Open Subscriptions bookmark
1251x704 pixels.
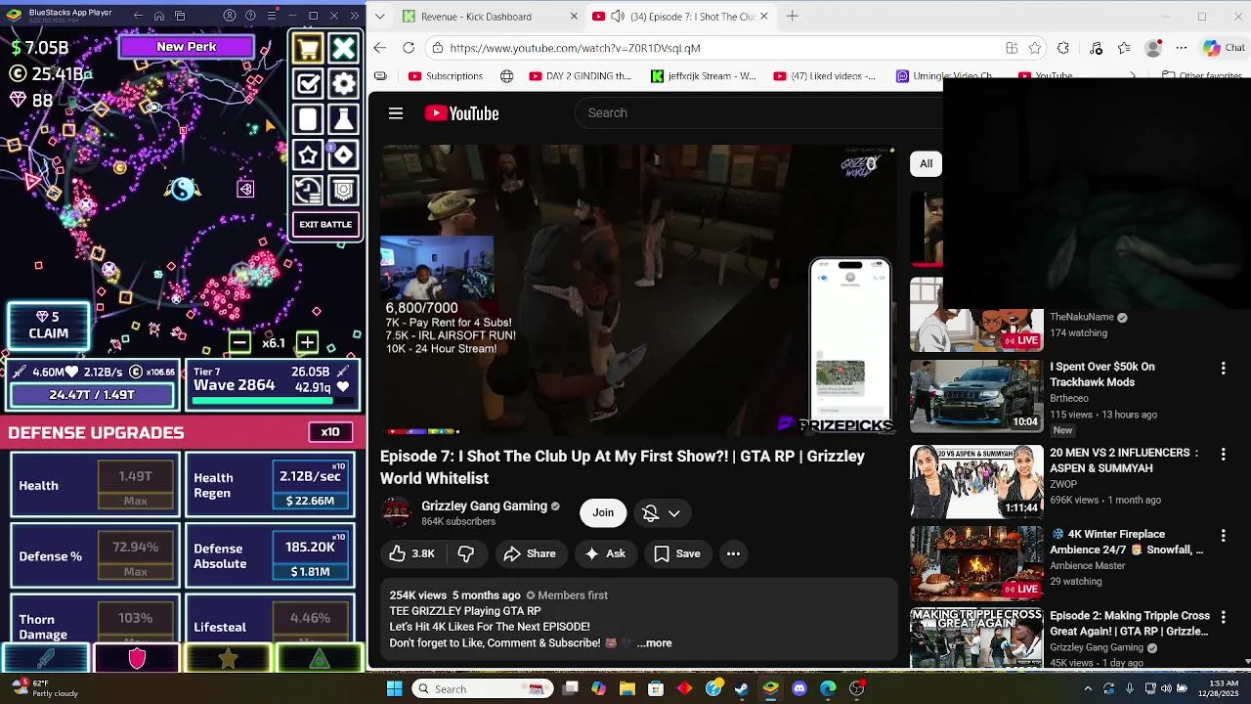tap(446, 76)
